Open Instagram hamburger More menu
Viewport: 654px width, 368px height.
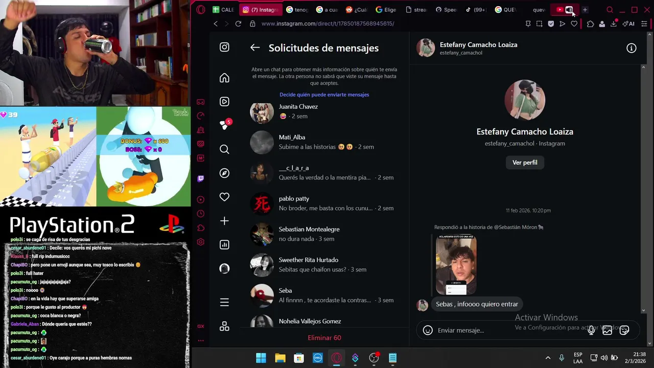224,303
